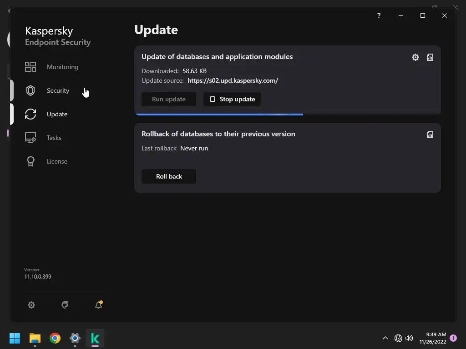This screenshot has height=349, width=466.
Task: Open the update task report icon
Action: click(x=430, y=57)
